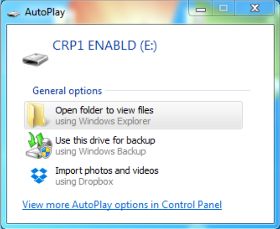Click the CRP1 ENABLD (E:) drive title

point(105,46)
